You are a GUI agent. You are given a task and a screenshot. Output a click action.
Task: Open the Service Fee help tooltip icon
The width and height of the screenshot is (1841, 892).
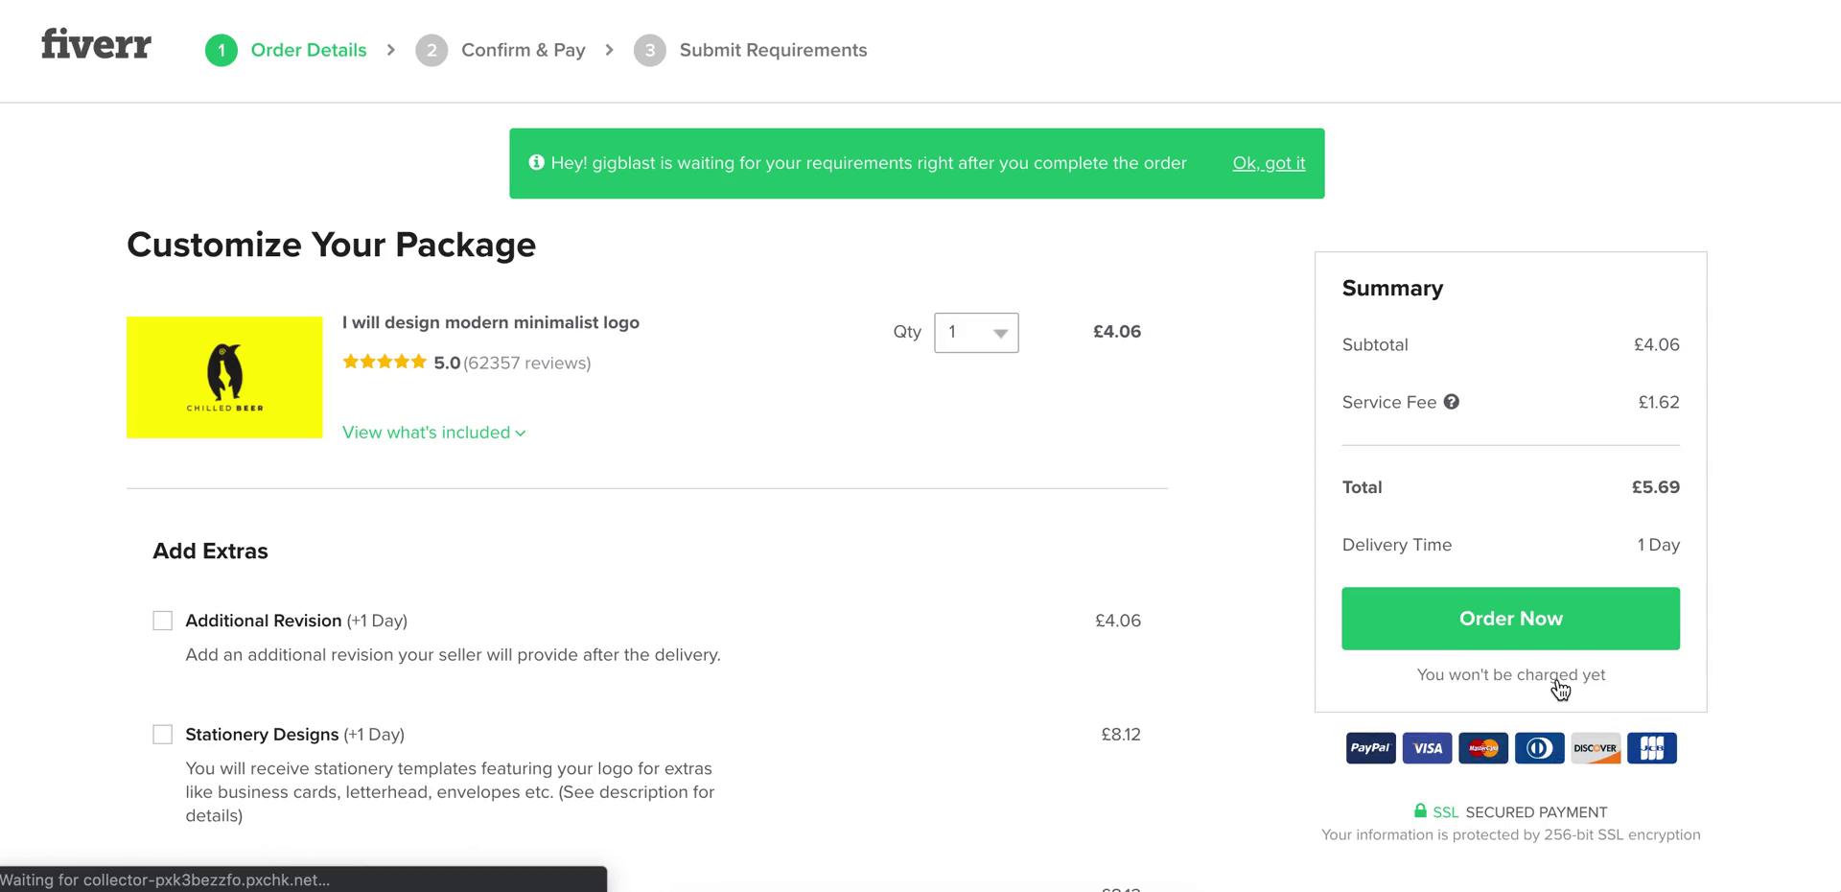coord(1452,402)
